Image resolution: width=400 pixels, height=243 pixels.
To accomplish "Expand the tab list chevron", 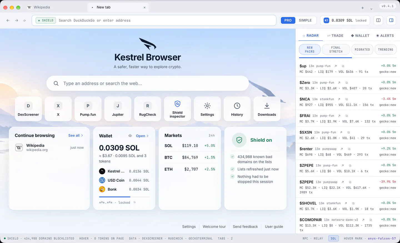I will point(371,9).
